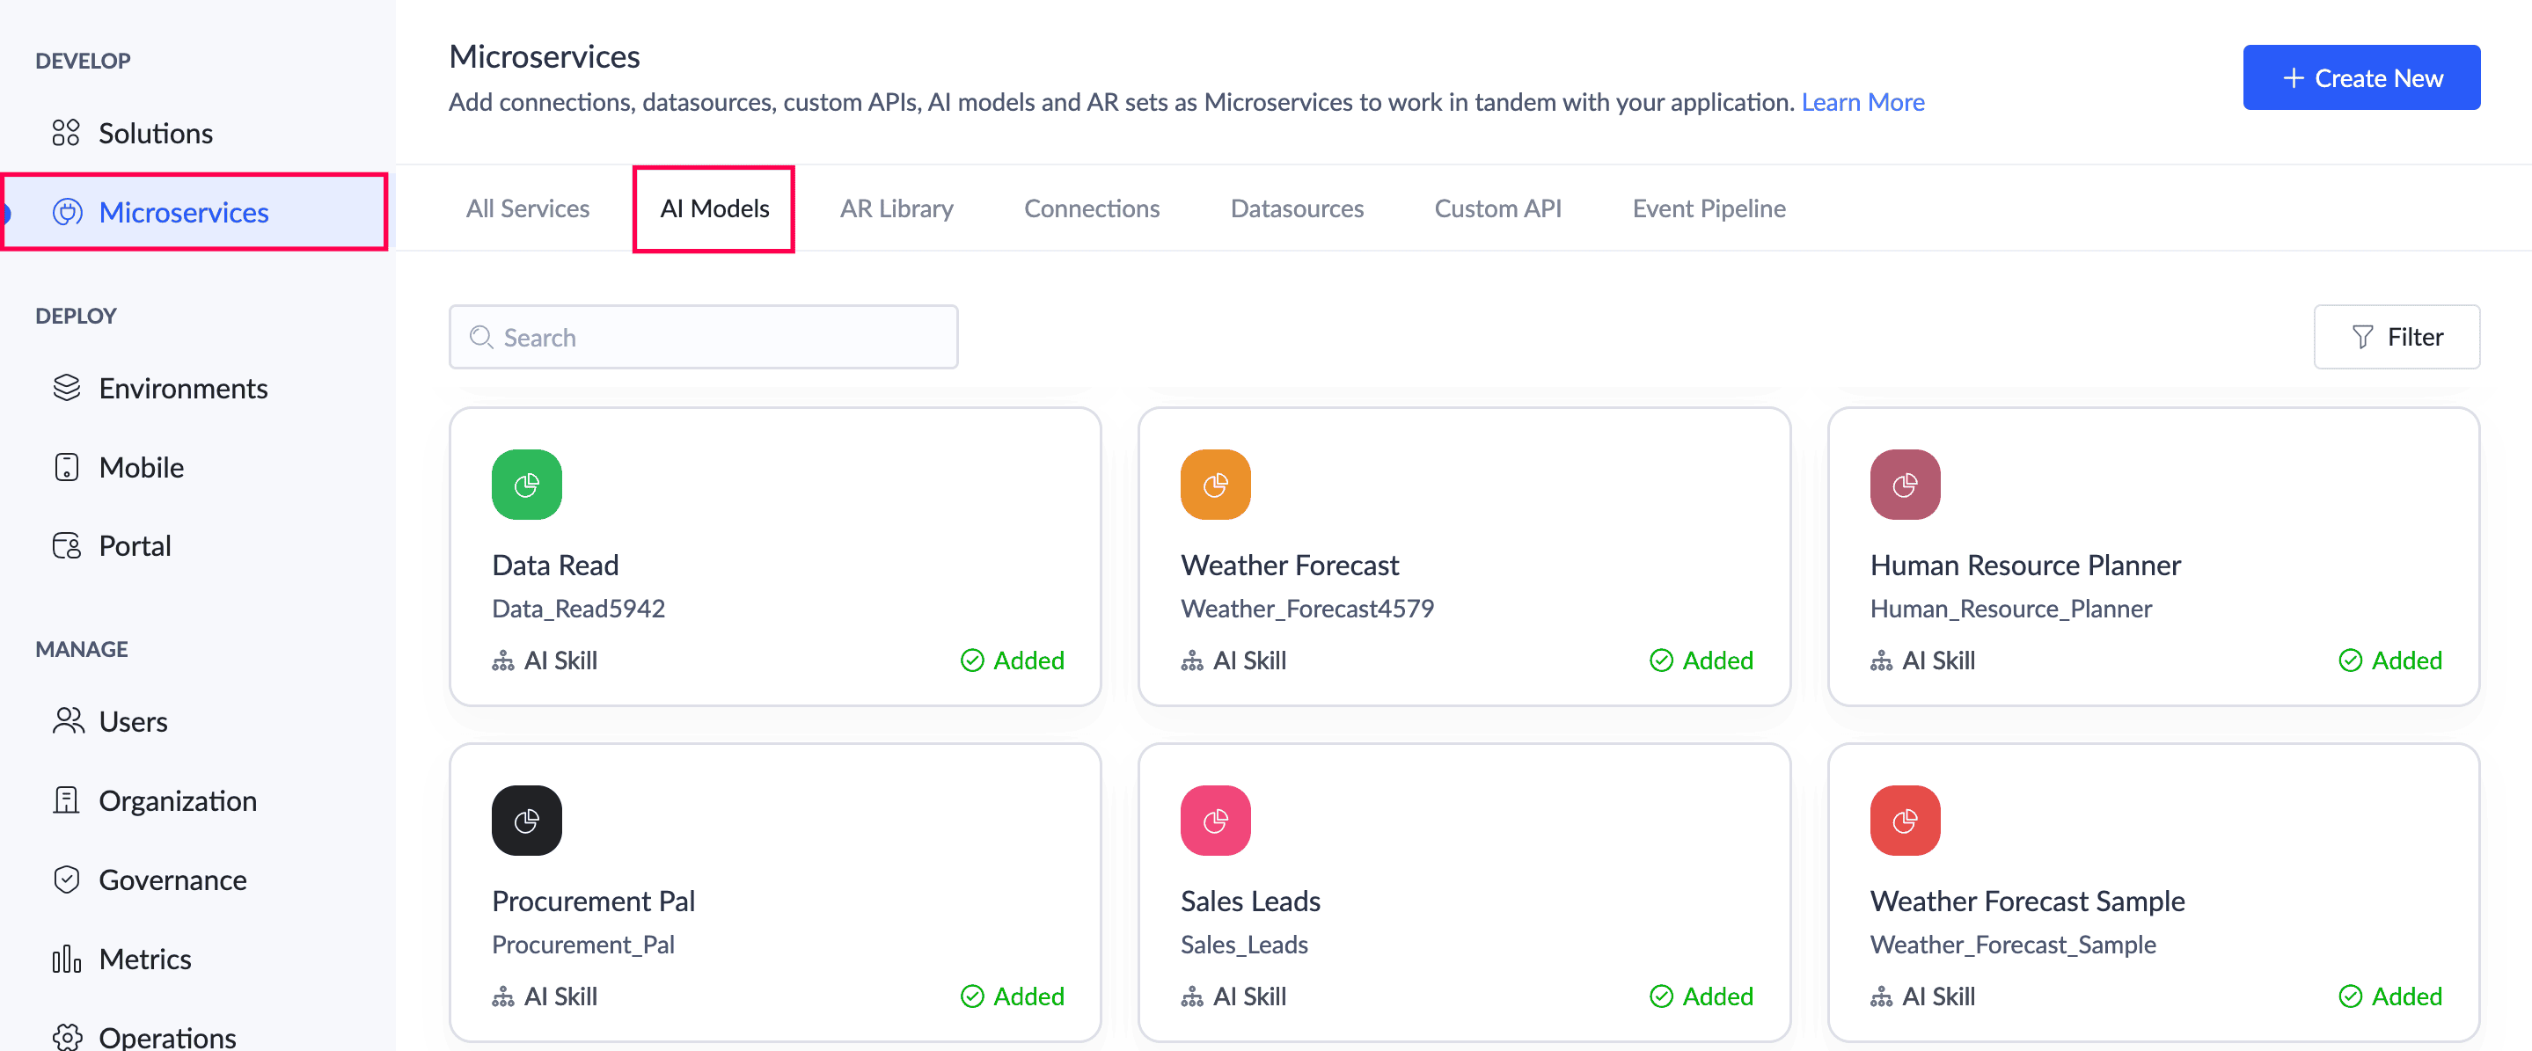Click the AI Skill icon on Procurement Pal
The image size is (2532, 1051).
tap(503, 996)
